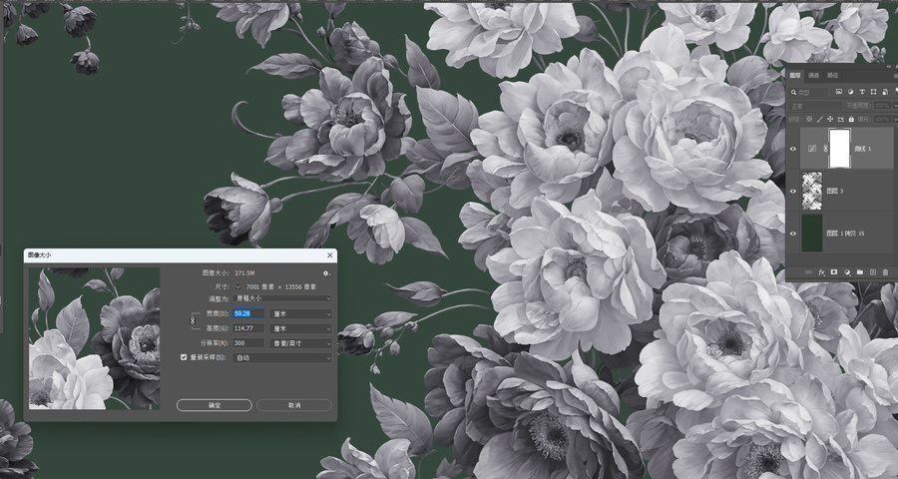
Task: Select the 曲线 1 layer name
Action: 862,149
